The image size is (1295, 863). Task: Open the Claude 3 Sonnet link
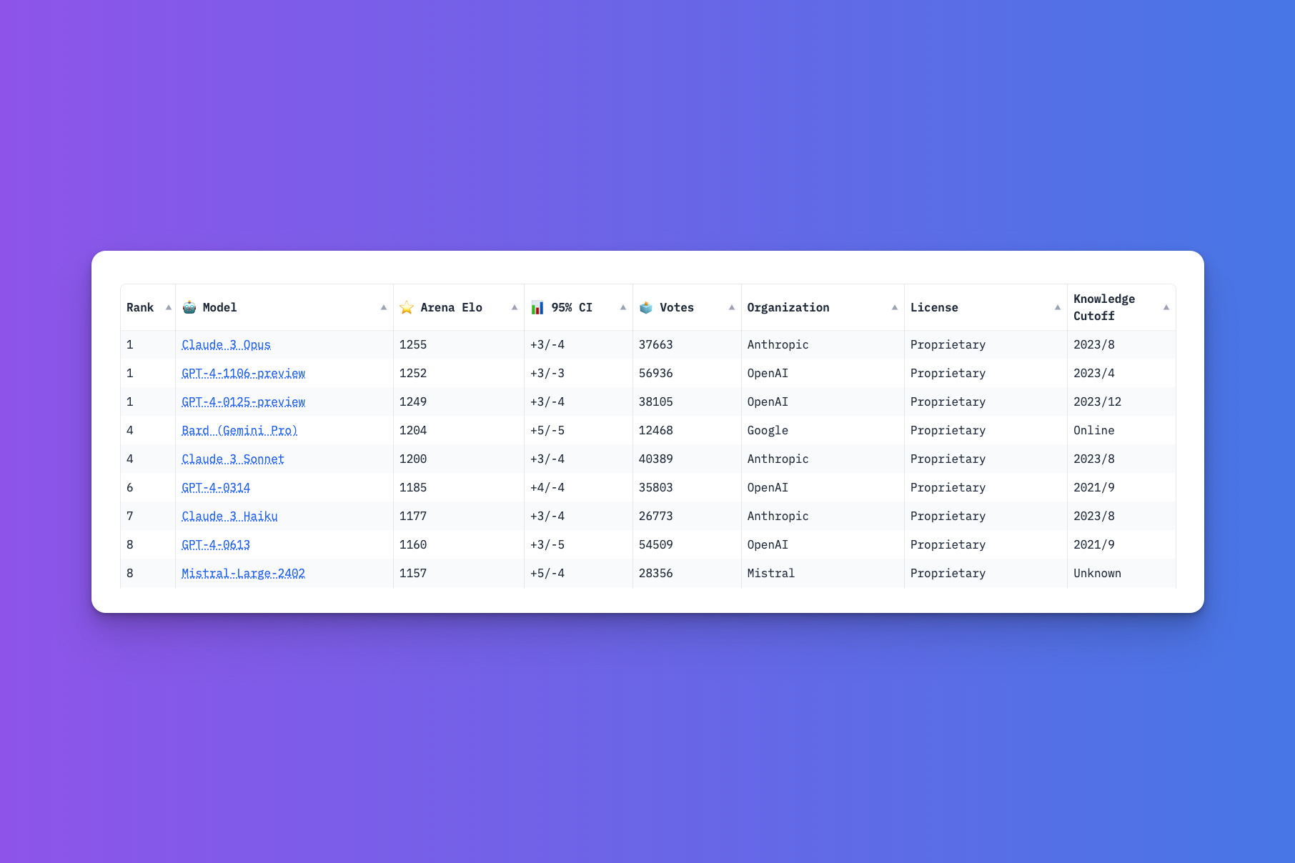click(233, 459)
